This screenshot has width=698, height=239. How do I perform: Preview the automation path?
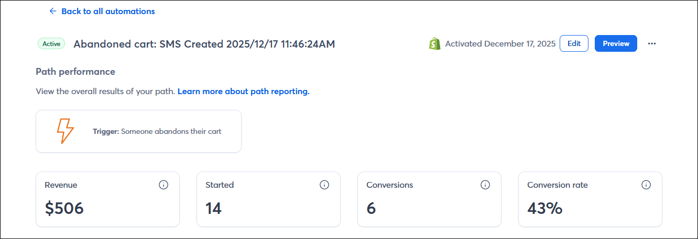pos(616,43)
